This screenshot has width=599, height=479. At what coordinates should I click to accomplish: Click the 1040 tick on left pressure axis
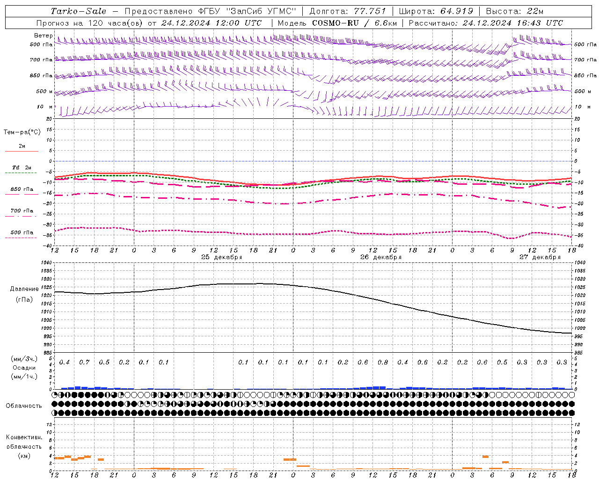point(46,262)
